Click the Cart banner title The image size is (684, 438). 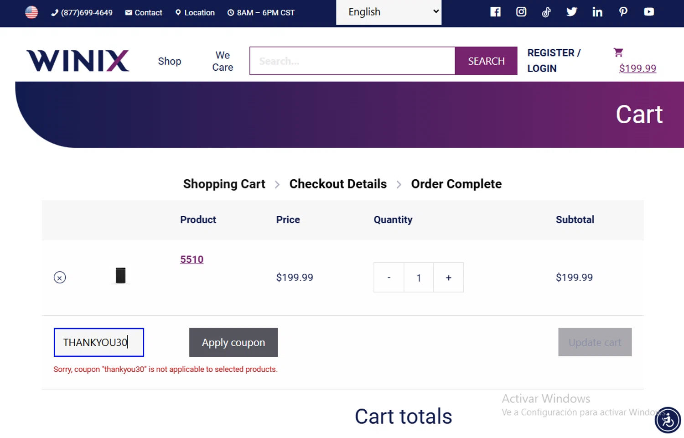click(x=639, y=114)
